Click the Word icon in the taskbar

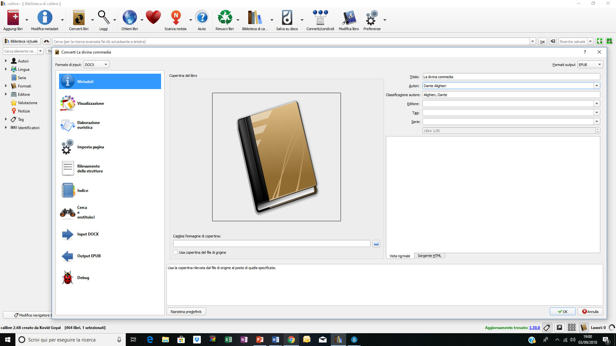coord(276,340)
